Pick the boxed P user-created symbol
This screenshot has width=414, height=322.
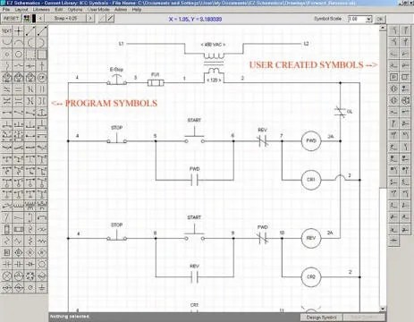click(x=393, y=77)
